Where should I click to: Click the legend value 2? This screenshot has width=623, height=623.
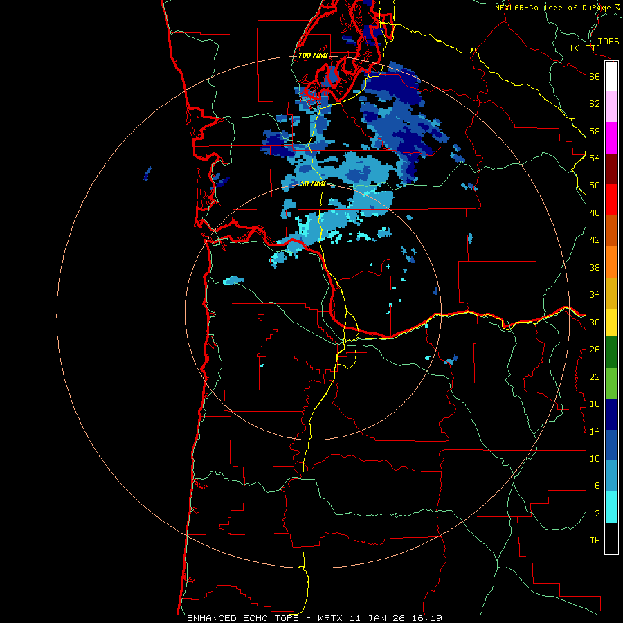tap(597, 514)
